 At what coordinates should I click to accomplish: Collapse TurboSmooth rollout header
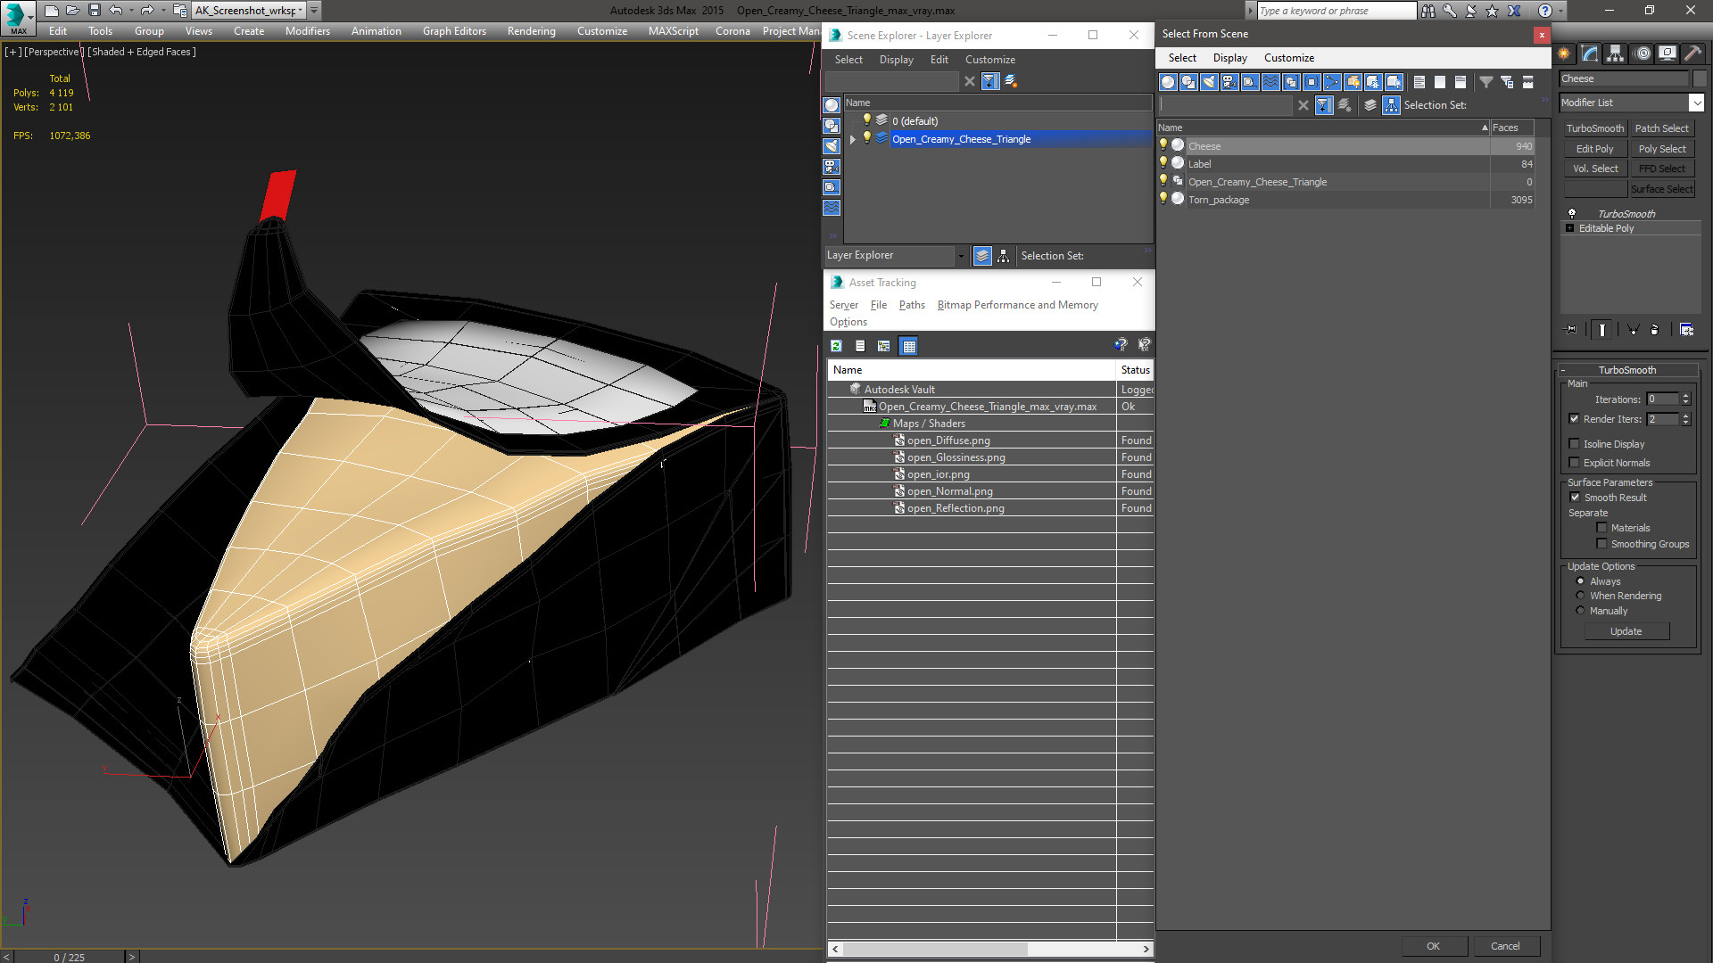[1627, 370]
